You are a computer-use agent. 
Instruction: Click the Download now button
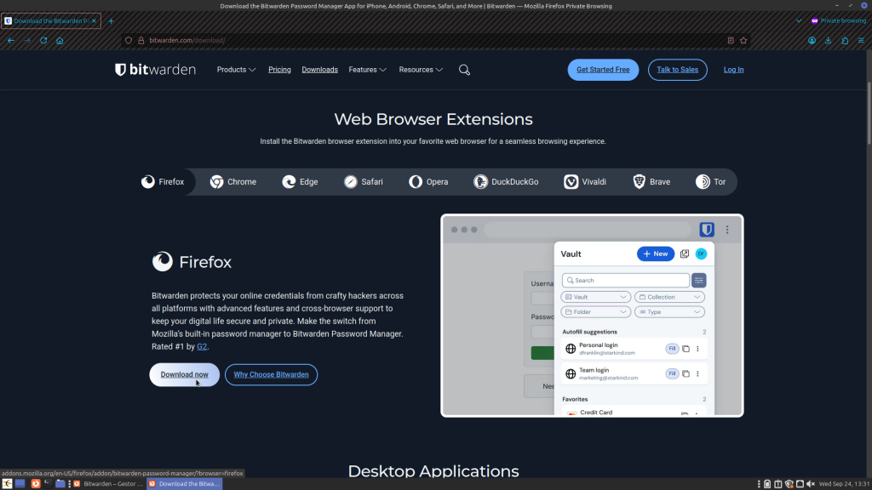pos(184,374)
